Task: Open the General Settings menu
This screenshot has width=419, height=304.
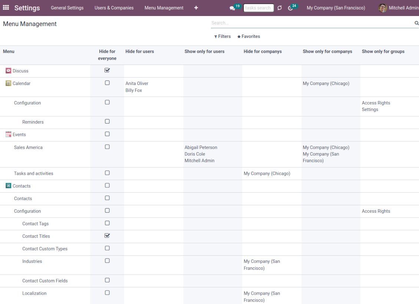Action: pyautogui.click(x=67, y=8)
